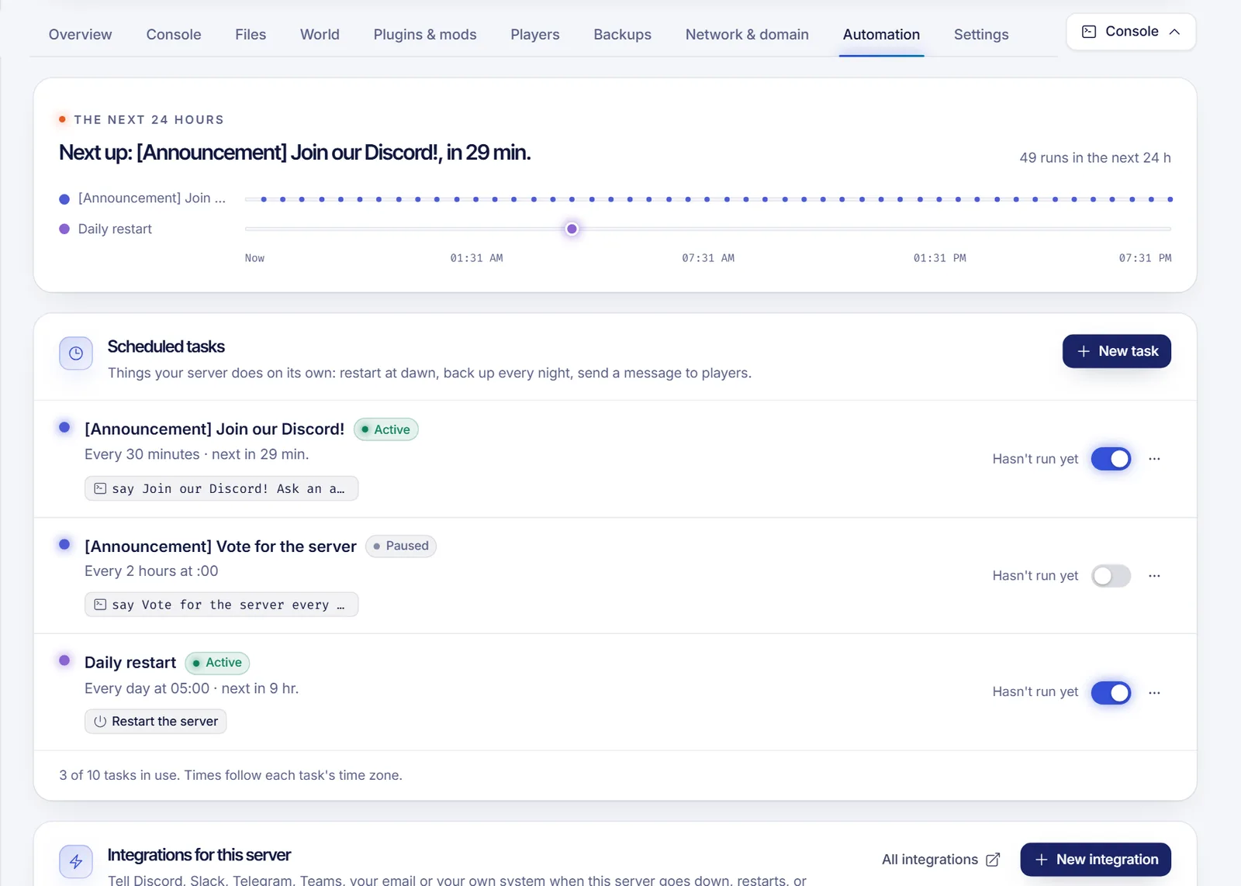The width and height of the screenshot is (1241, 886).
Task: Click the terminal icon in Vote command chip
Action: (100, 605)
